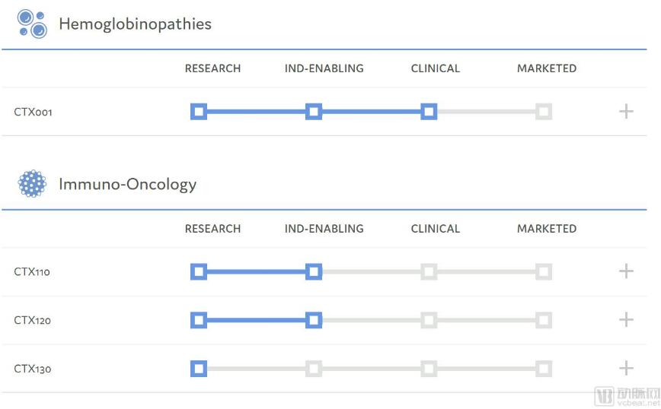Click CTX001 blue progress bar segment
Viewport: 661px width, 409px height.
pyautogui.click(x=314, y=112)
